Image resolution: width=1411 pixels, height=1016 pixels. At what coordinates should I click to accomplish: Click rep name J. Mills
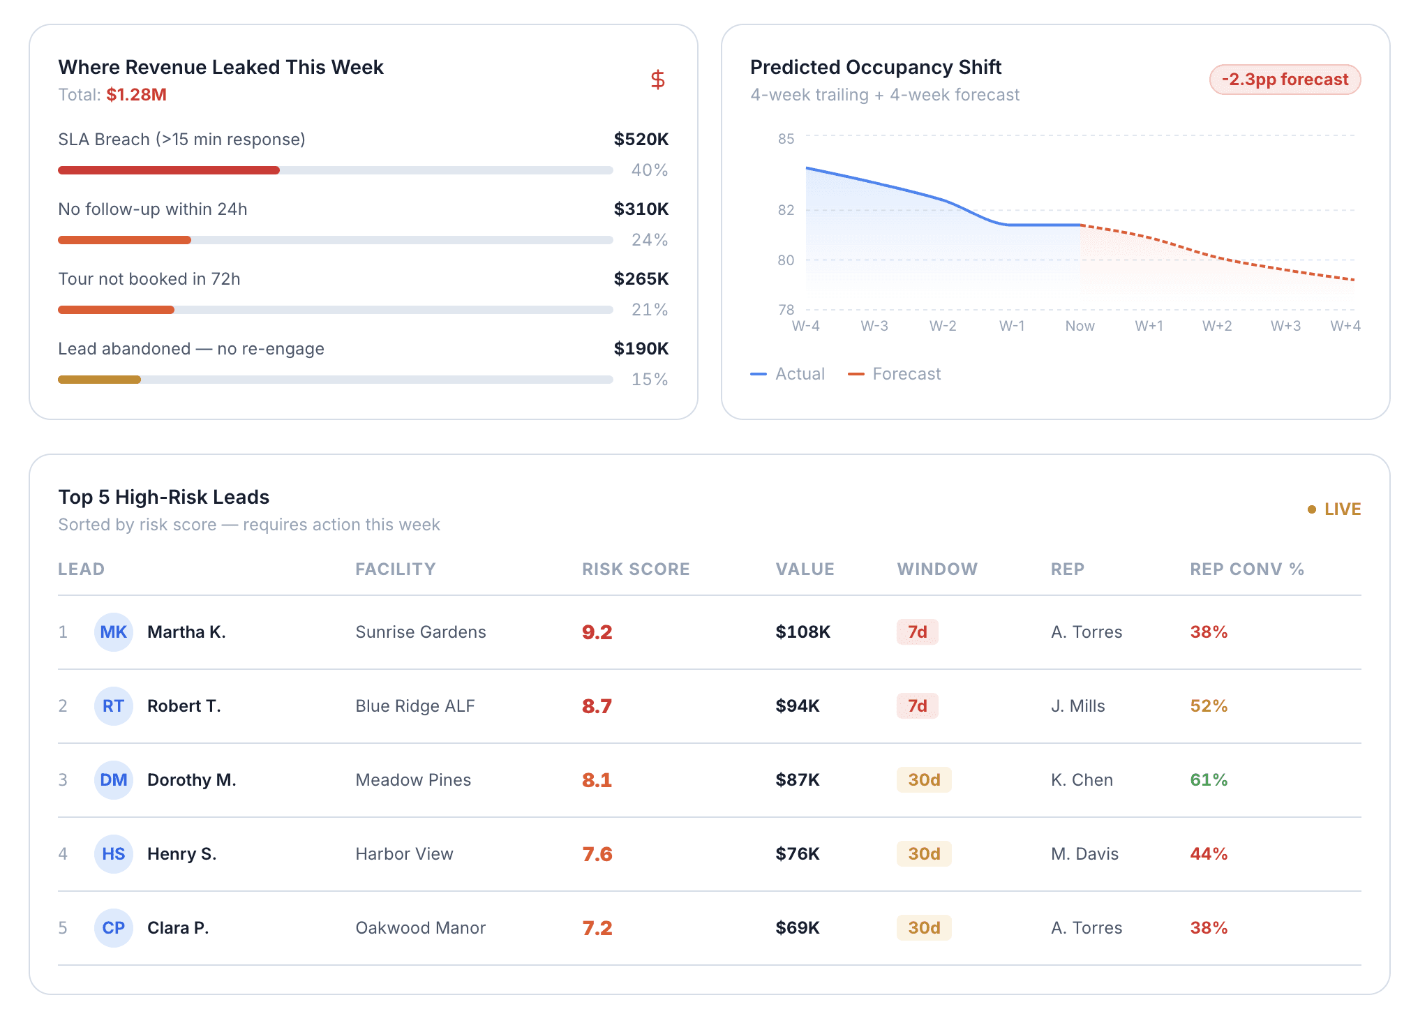[1077, 706]
